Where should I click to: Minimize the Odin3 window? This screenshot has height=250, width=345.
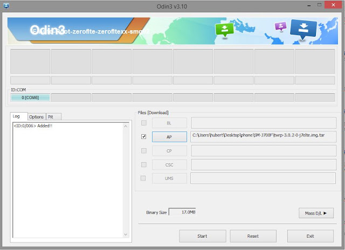point(309,5)
